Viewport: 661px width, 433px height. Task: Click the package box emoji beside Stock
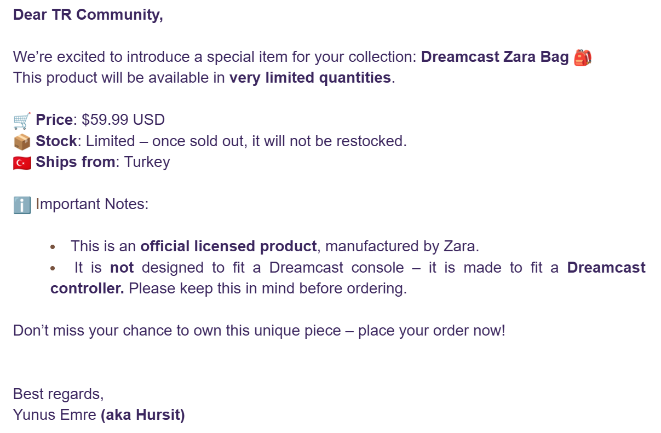(x=22, y=141)
